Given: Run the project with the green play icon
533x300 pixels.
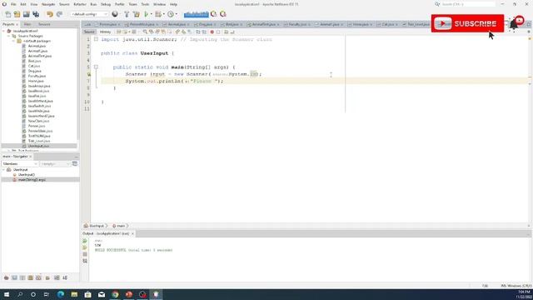Looking at the screenshot, I should click(x=147, y=14).
